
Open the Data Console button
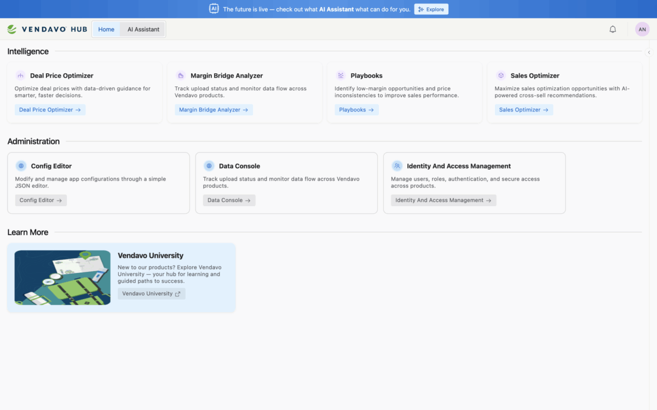(x=229, y=200)
